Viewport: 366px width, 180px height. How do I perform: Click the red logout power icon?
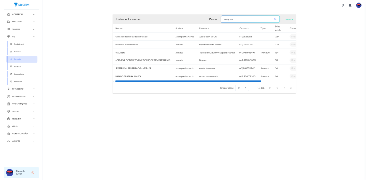(33, 173)
